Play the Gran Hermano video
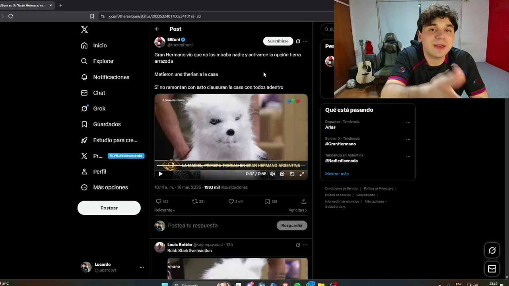The height and width of the screenshot is (286, 509). tap(161, 174)
